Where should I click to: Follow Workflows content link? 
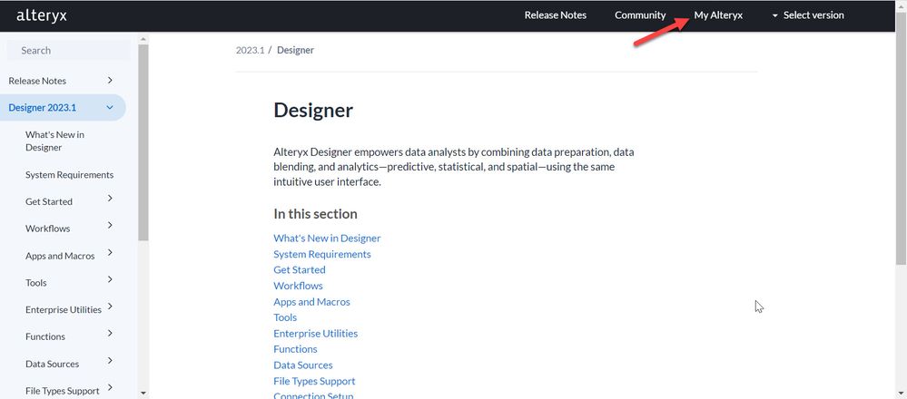(298, 286)
